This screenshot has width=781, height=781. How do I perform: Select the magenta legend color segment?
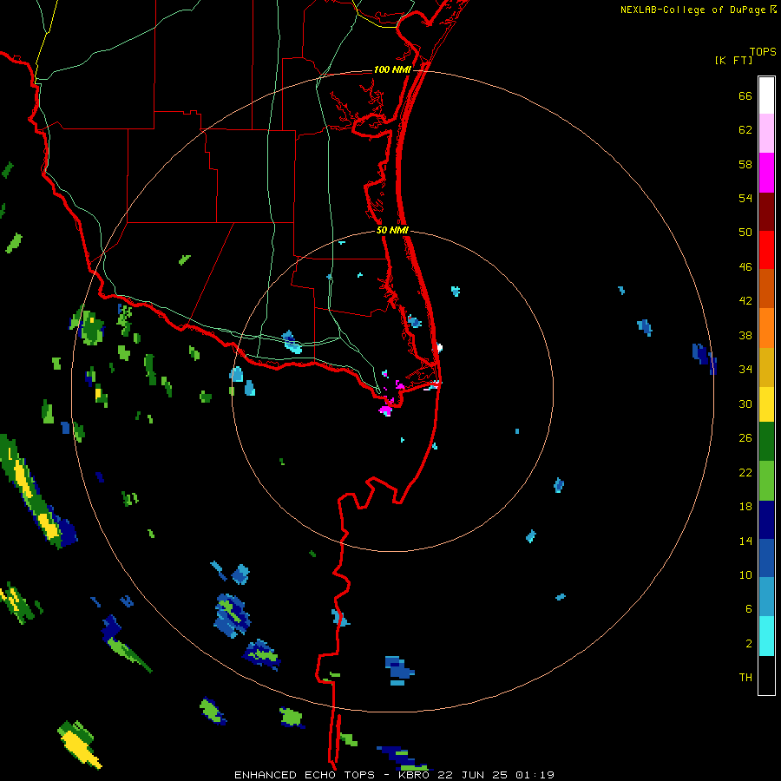(x=766, y=173)
